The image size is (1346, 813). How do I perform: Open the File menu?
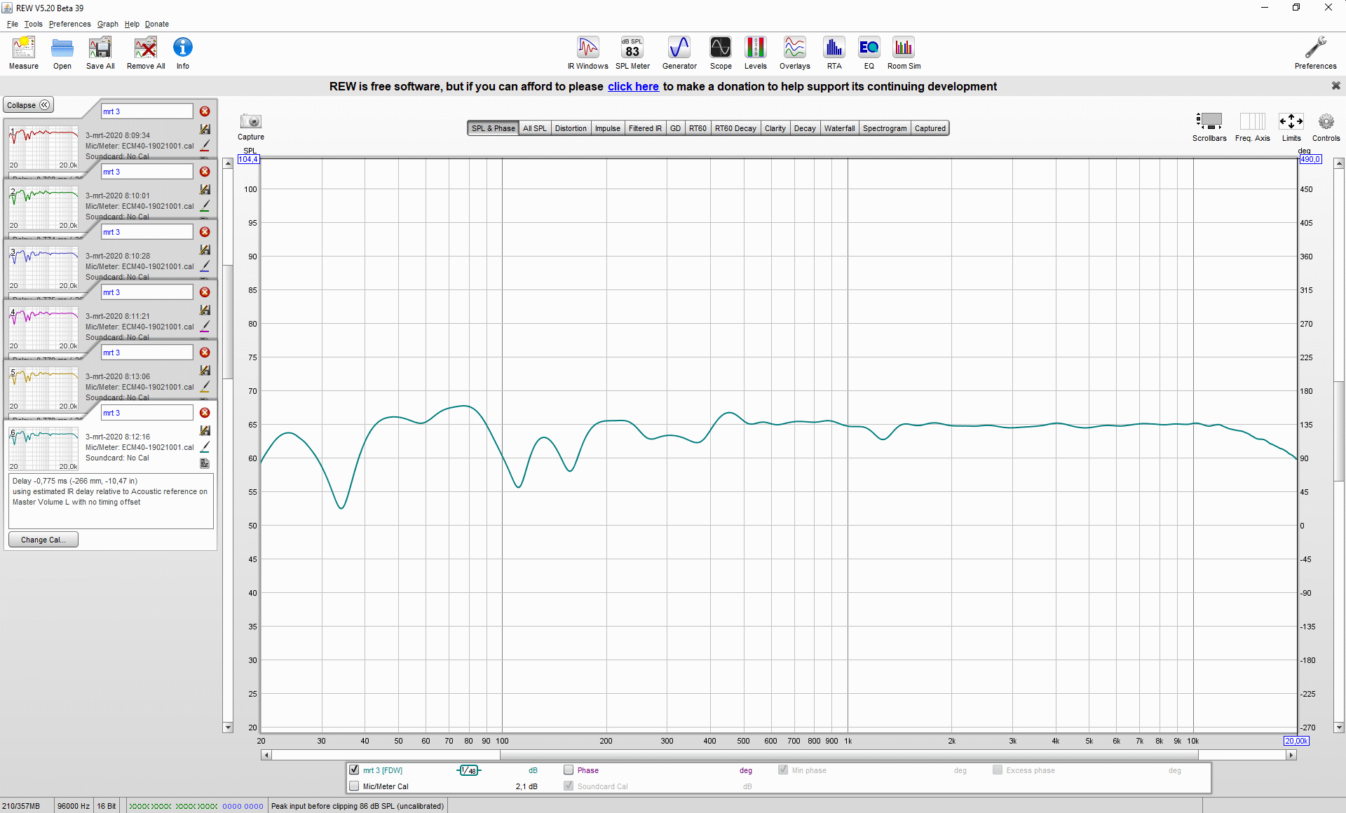(x=13, y=24)
